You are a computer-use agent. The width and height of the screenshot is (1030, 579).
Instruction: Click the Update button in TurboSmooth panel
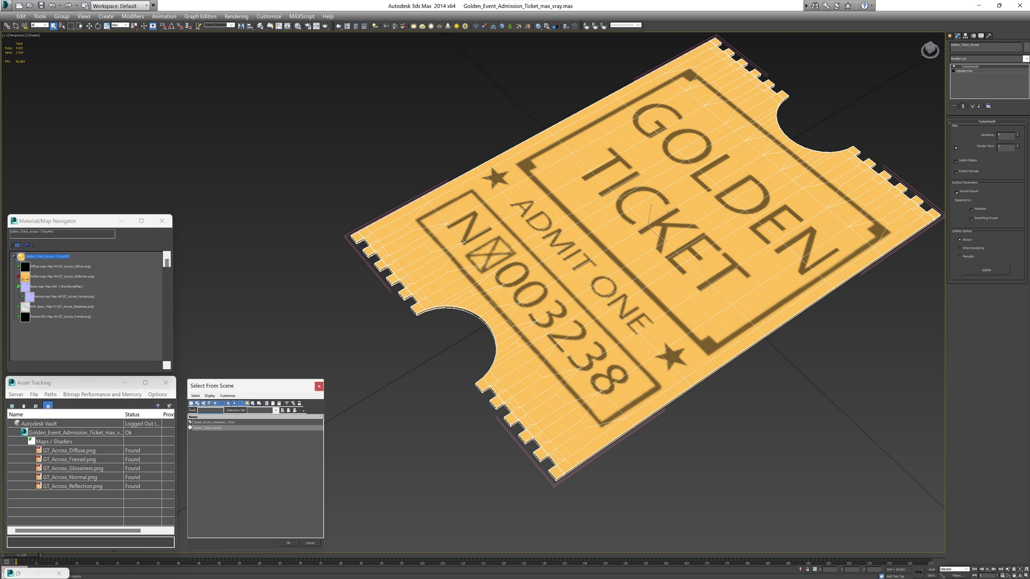(x=986, y=270)
